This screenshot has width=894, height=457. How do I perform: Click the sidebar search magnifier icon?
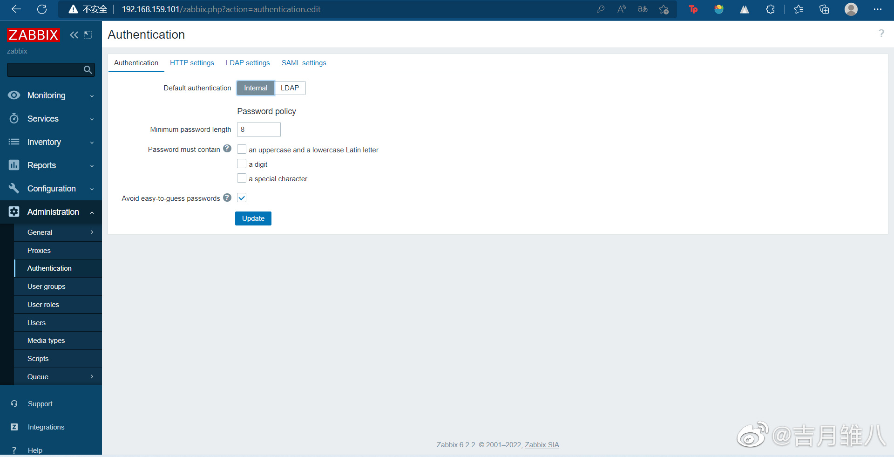88,70
